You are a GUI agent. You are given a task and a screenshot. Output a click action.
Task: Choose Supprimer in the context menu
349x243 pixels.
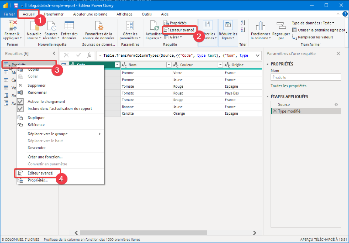[x=61, y=86]
